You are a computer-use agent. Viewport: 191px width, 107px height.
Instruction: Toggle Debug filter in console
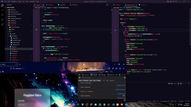point(99,81)
